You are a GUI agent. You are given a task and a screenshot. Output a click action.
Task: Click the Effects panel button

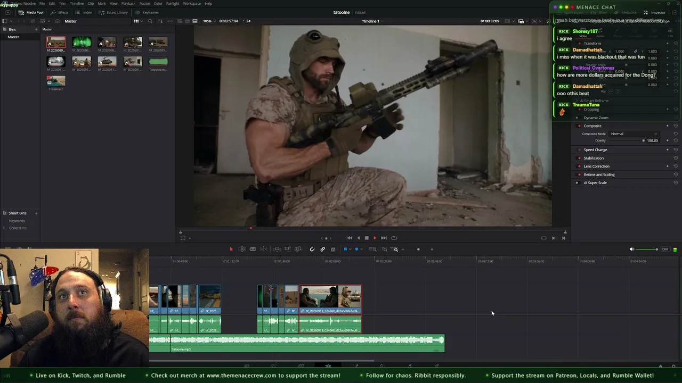pos(59,12)
